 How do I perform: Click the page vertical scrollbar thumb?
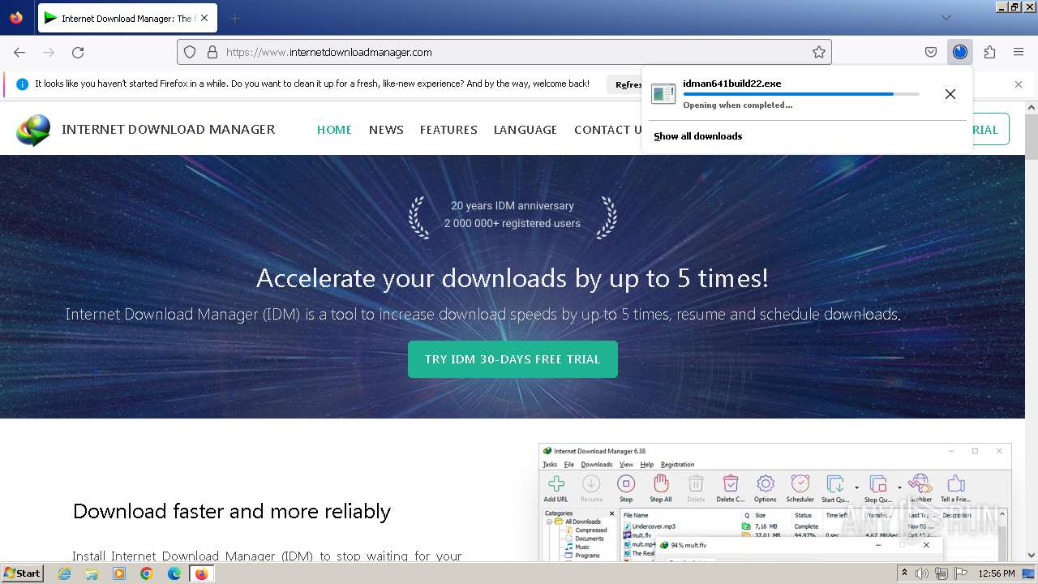click(x=1032, y=136)
